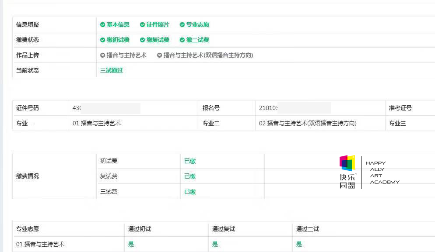
Task: Click the green check icon beside 基本信息
Action: tap(103, 24)
